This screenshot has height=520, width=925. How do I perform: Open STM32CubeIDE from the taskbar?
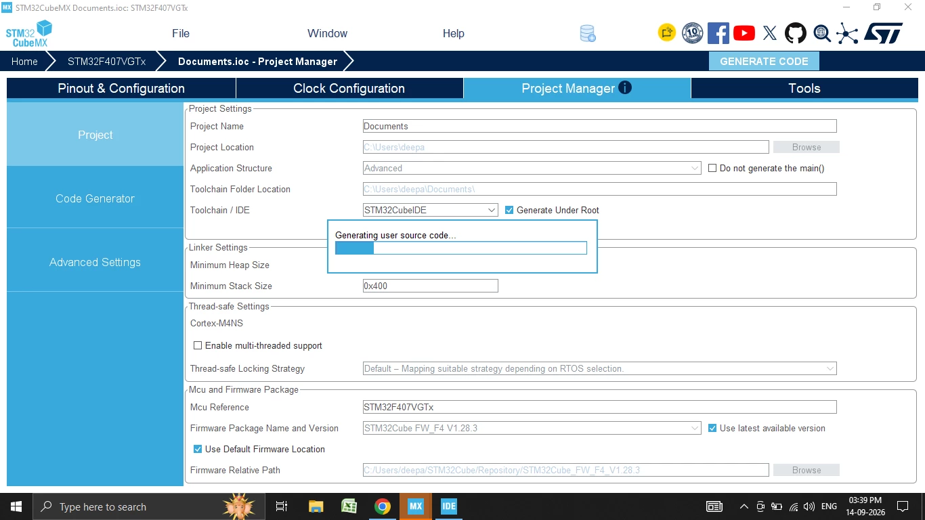[x=448, y=506]
